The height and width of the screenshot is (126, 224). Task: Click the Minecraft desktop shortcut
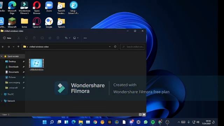point(12,22)
